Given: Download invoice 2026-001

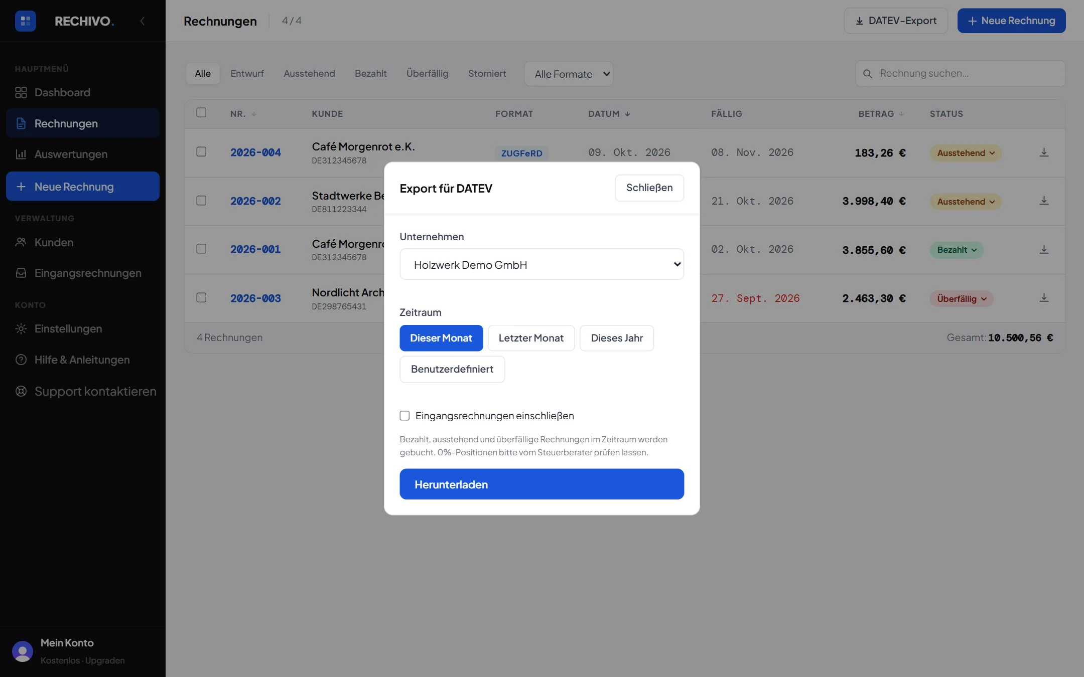Looking at the screenshot, I should coord(1044,249).
